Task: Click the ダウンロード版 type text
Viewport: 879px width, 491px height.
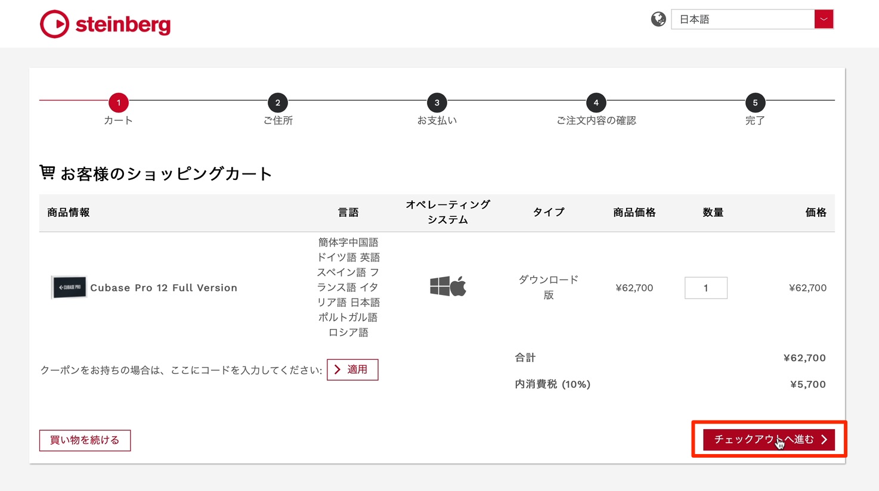Action: (549, 287)
